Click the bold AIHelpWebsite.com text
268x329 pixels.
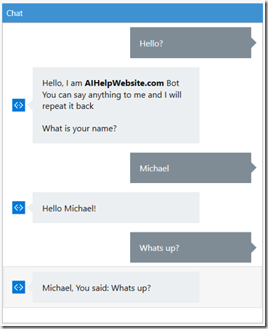[124, 83]
